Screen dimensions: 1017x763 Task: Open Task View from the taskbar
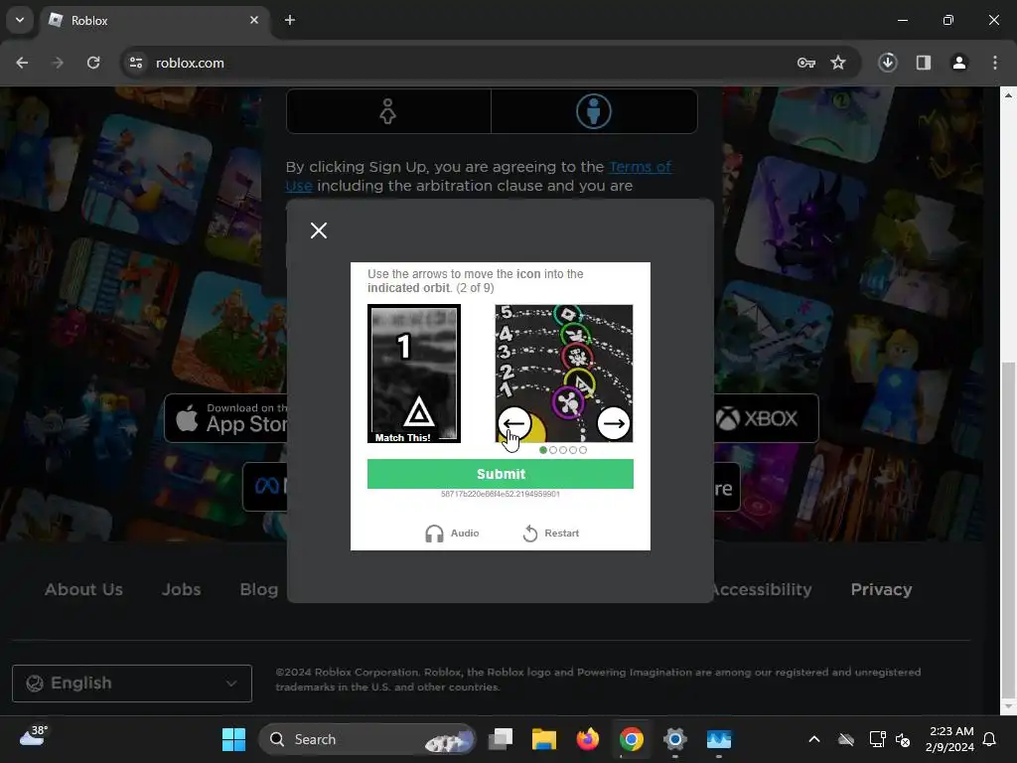[501, 739]
